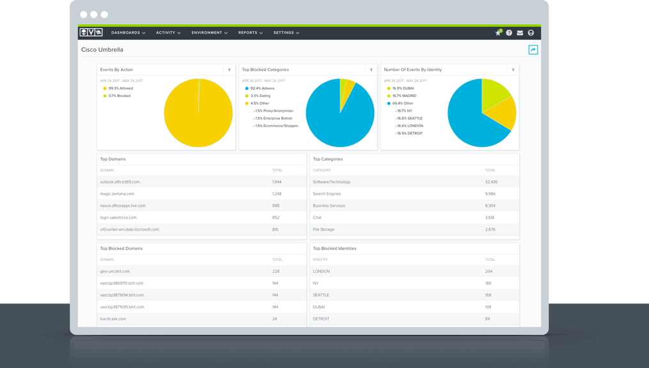Click the magic.zemana.com. domain row

201,194
